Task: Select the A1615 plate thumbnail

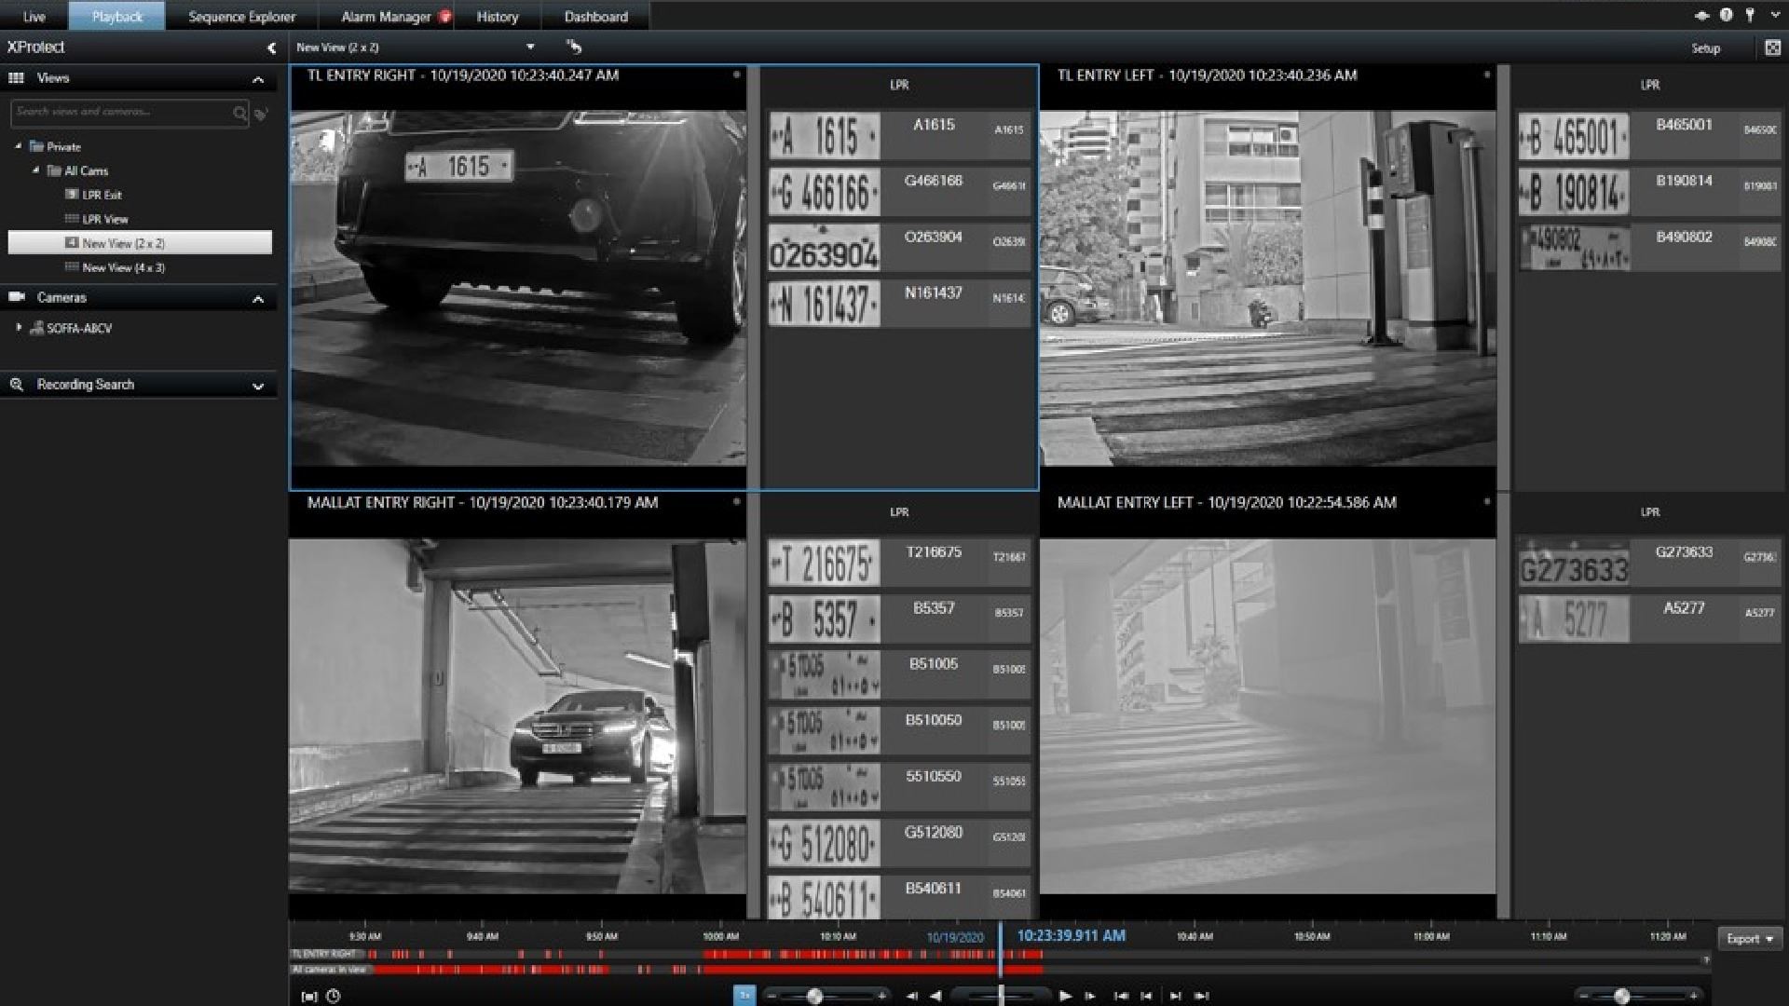Action: [824, 136]
